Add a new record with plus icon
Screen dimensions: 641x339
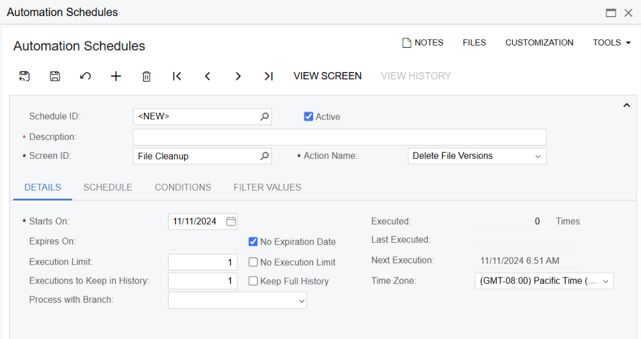pos(116,76)
